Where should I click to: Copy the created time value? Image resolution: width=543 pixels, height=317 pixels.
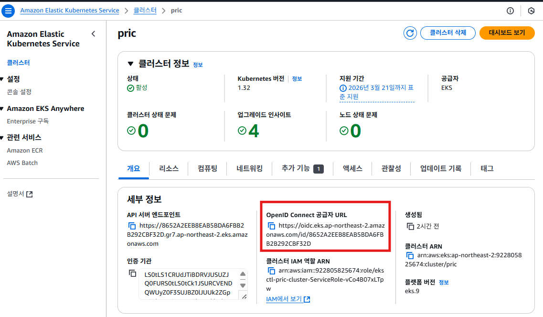point(410,226)
